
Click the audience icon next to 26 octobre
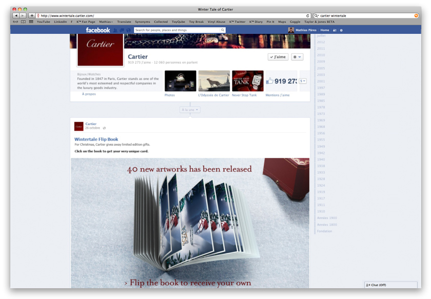pos(104,128)
